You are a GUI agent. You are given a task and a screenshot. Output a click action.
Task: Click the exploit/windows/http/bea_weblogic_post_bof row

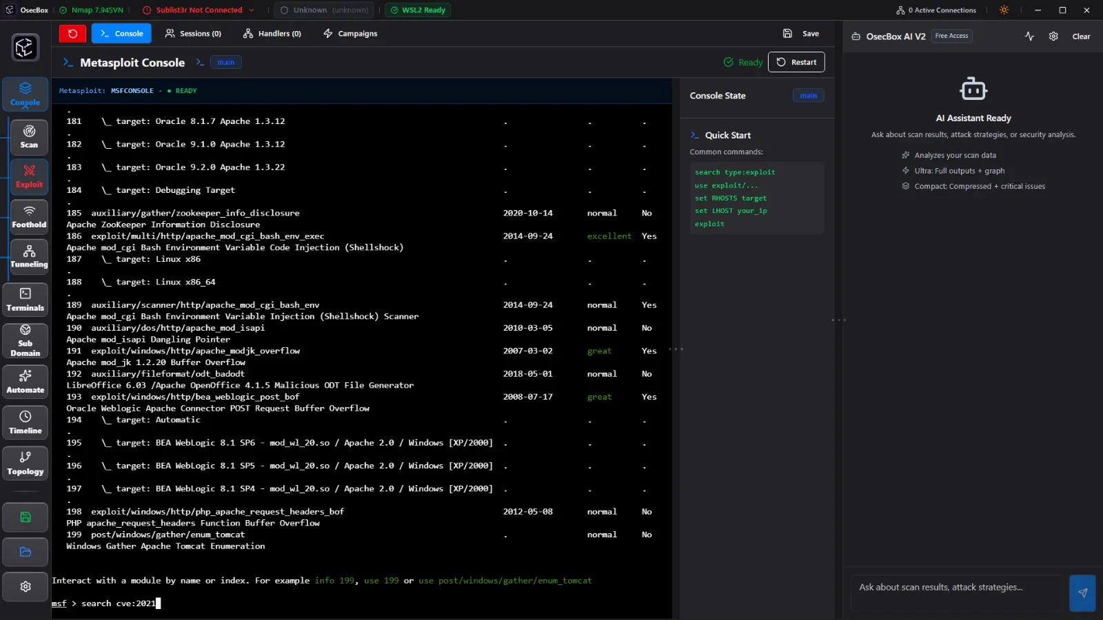pos(361,397)
